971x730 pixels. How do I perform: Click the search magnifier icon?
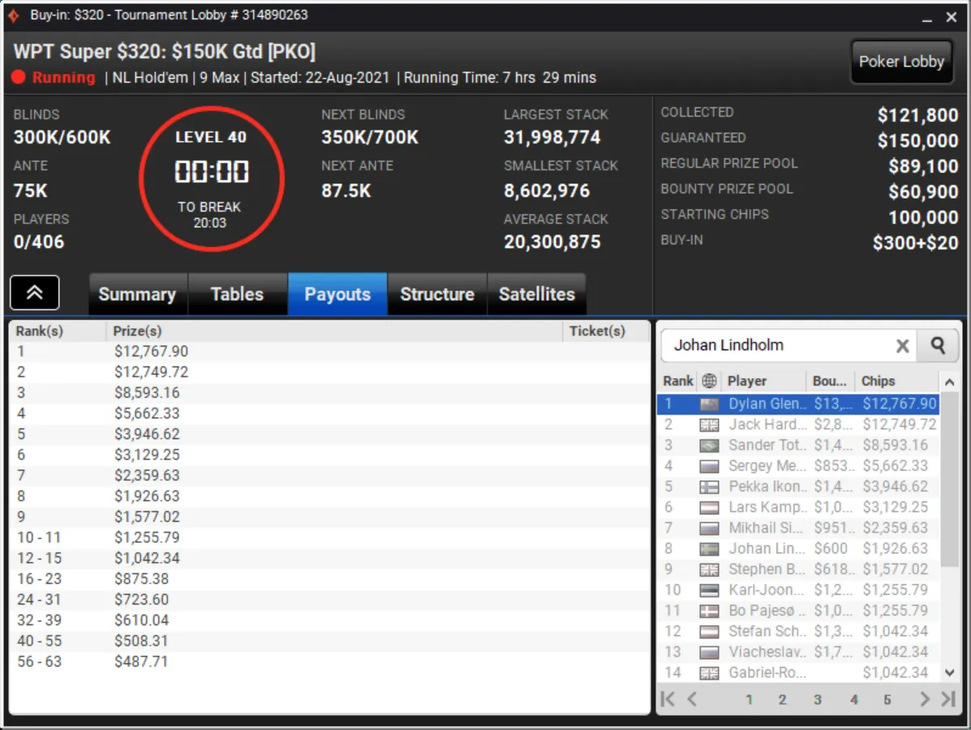point(938,346)
